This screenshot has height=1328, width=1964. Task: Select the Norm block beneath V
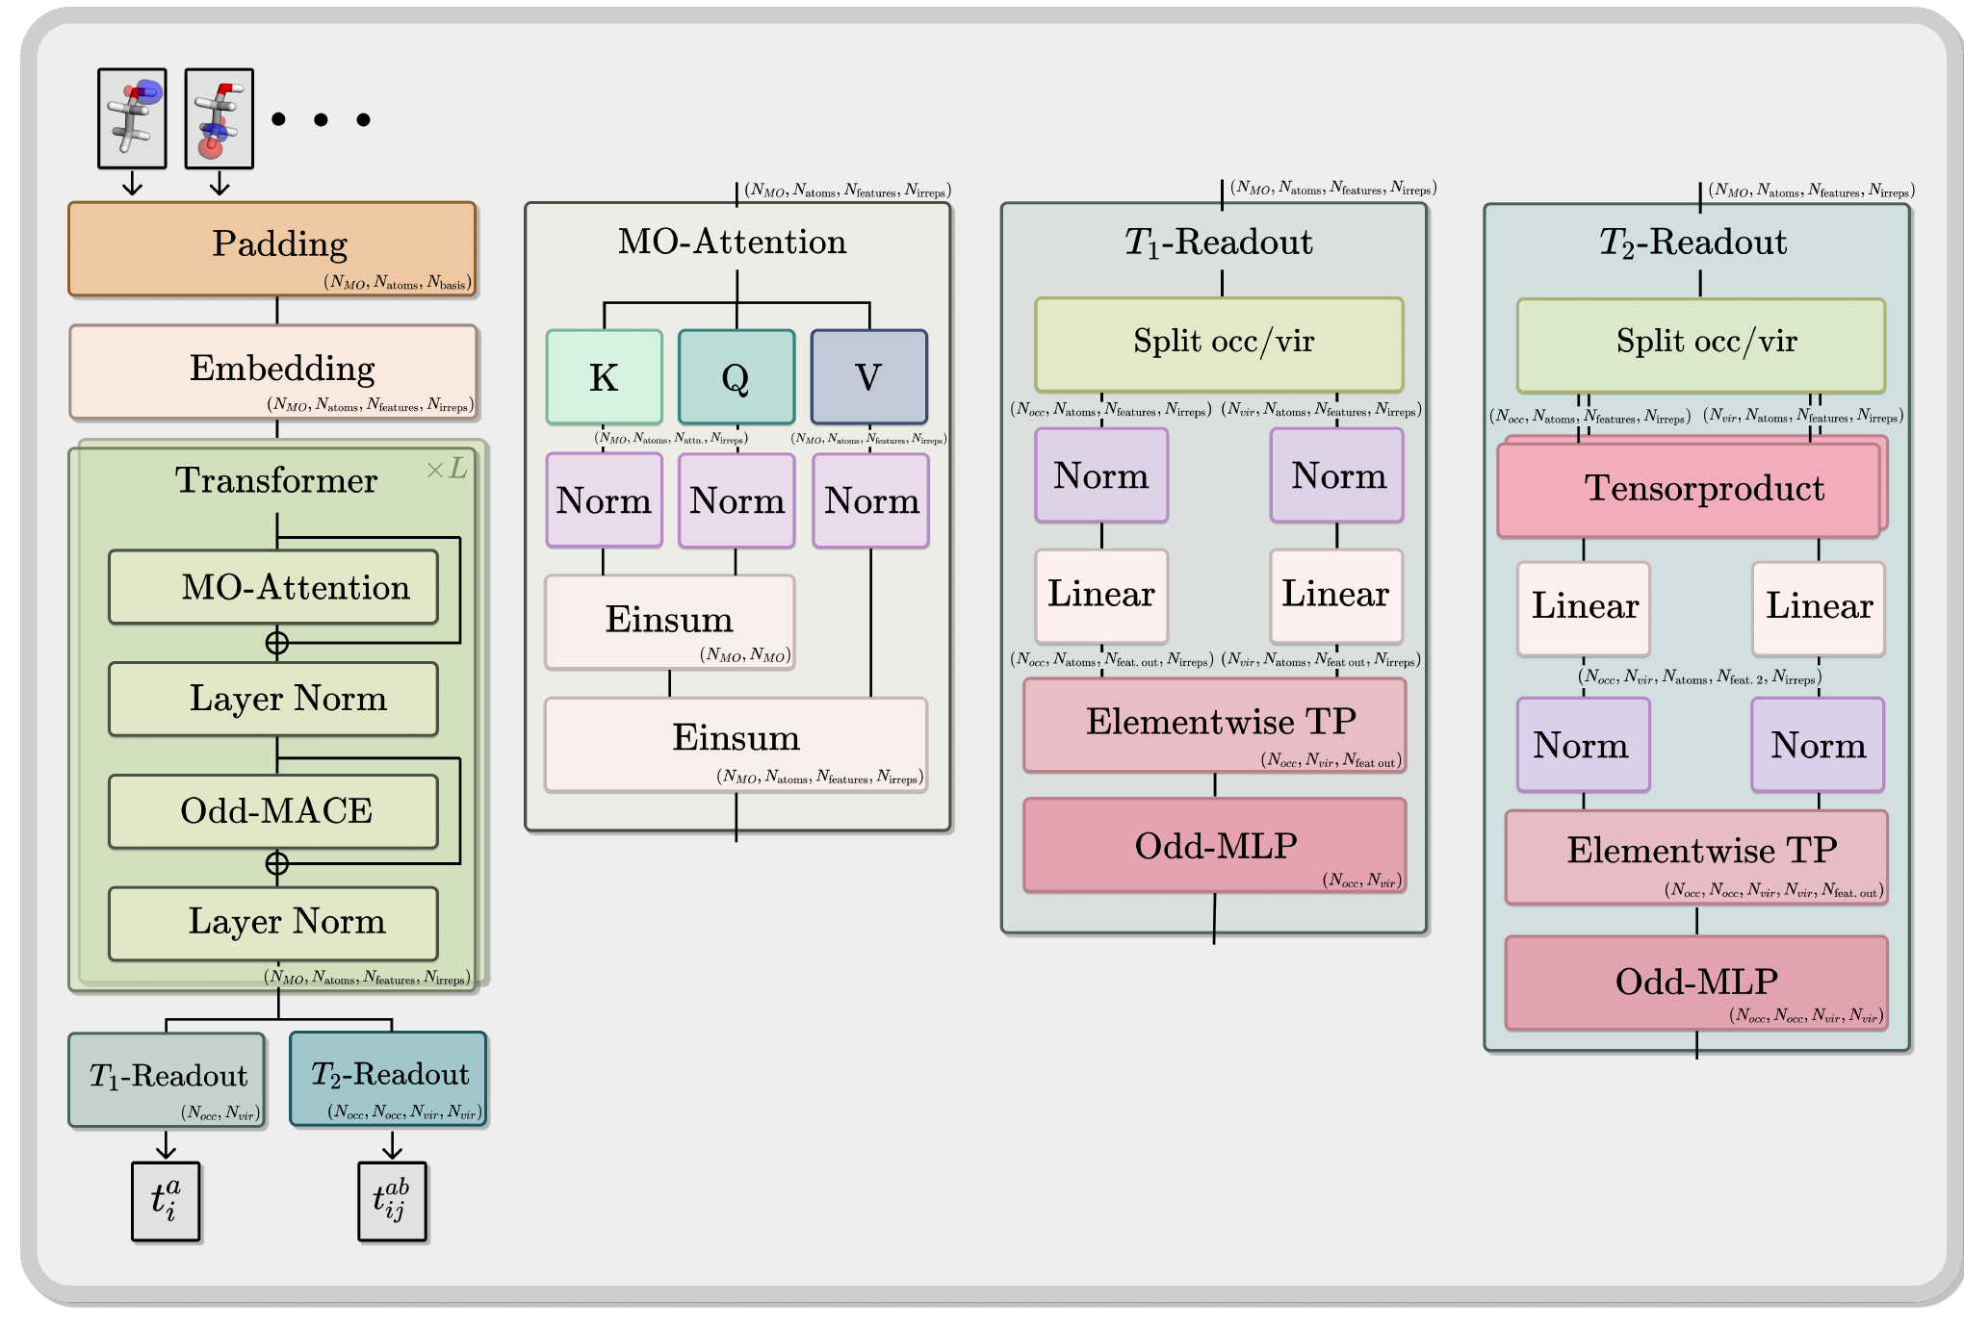click(x=871, y=500)
